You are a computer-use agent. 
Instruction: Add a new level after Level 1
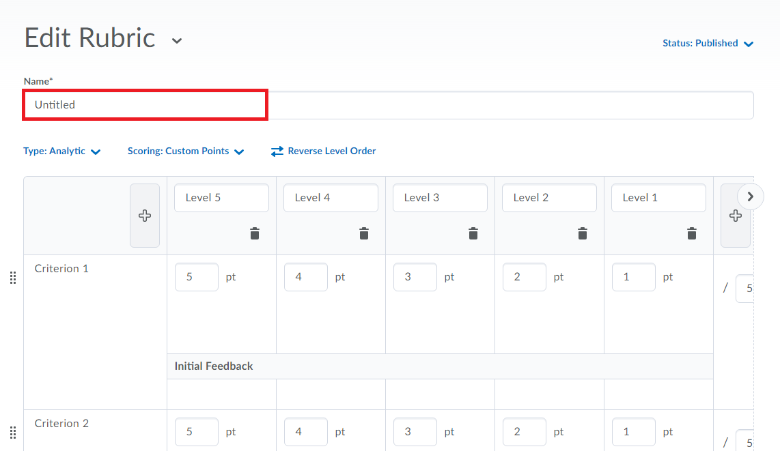735,216
